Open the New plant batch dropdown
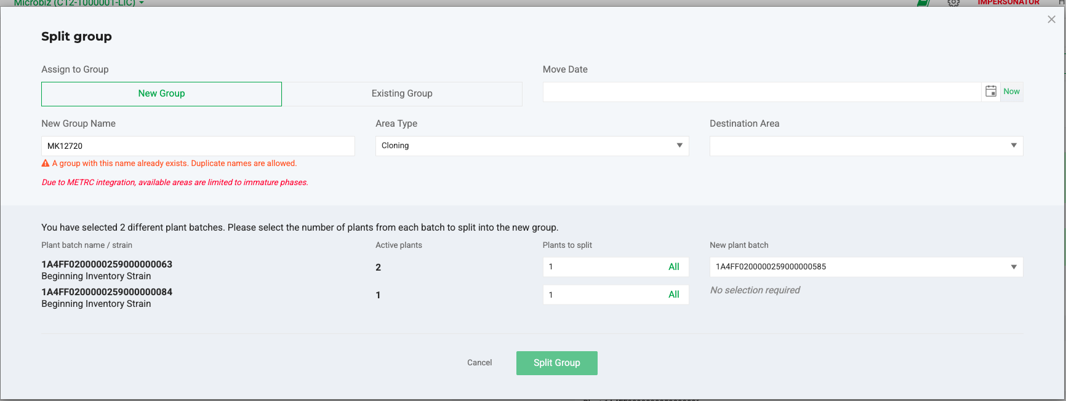The width and height of the screenshot is (1066, 401). tap(866, 267)
